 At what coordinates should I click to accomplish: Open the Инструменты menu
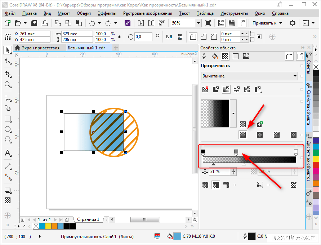(x=234, y=13)
